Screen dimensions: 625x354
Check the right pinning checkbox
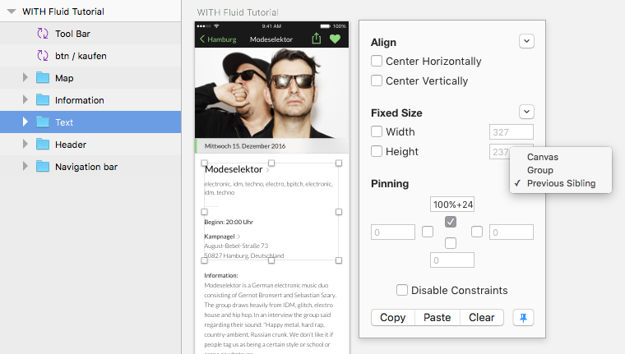pyautogui.click(x=477, y=232)
